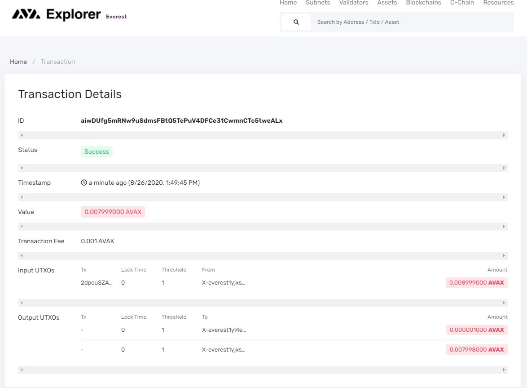Open input From address X-everest1yjxs
The image size is (527, 388).
click(224, 283)
